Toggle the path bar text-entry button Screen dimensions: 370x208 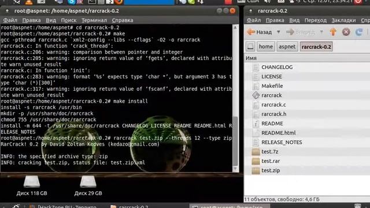click(x=250, y=46)
